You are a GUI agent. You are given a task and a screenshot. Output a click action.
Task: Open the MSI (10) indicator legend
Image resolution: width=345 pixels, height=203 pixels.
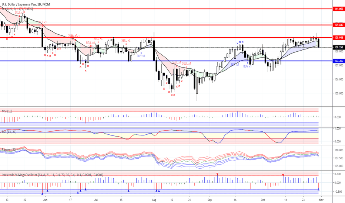point(7,111)
